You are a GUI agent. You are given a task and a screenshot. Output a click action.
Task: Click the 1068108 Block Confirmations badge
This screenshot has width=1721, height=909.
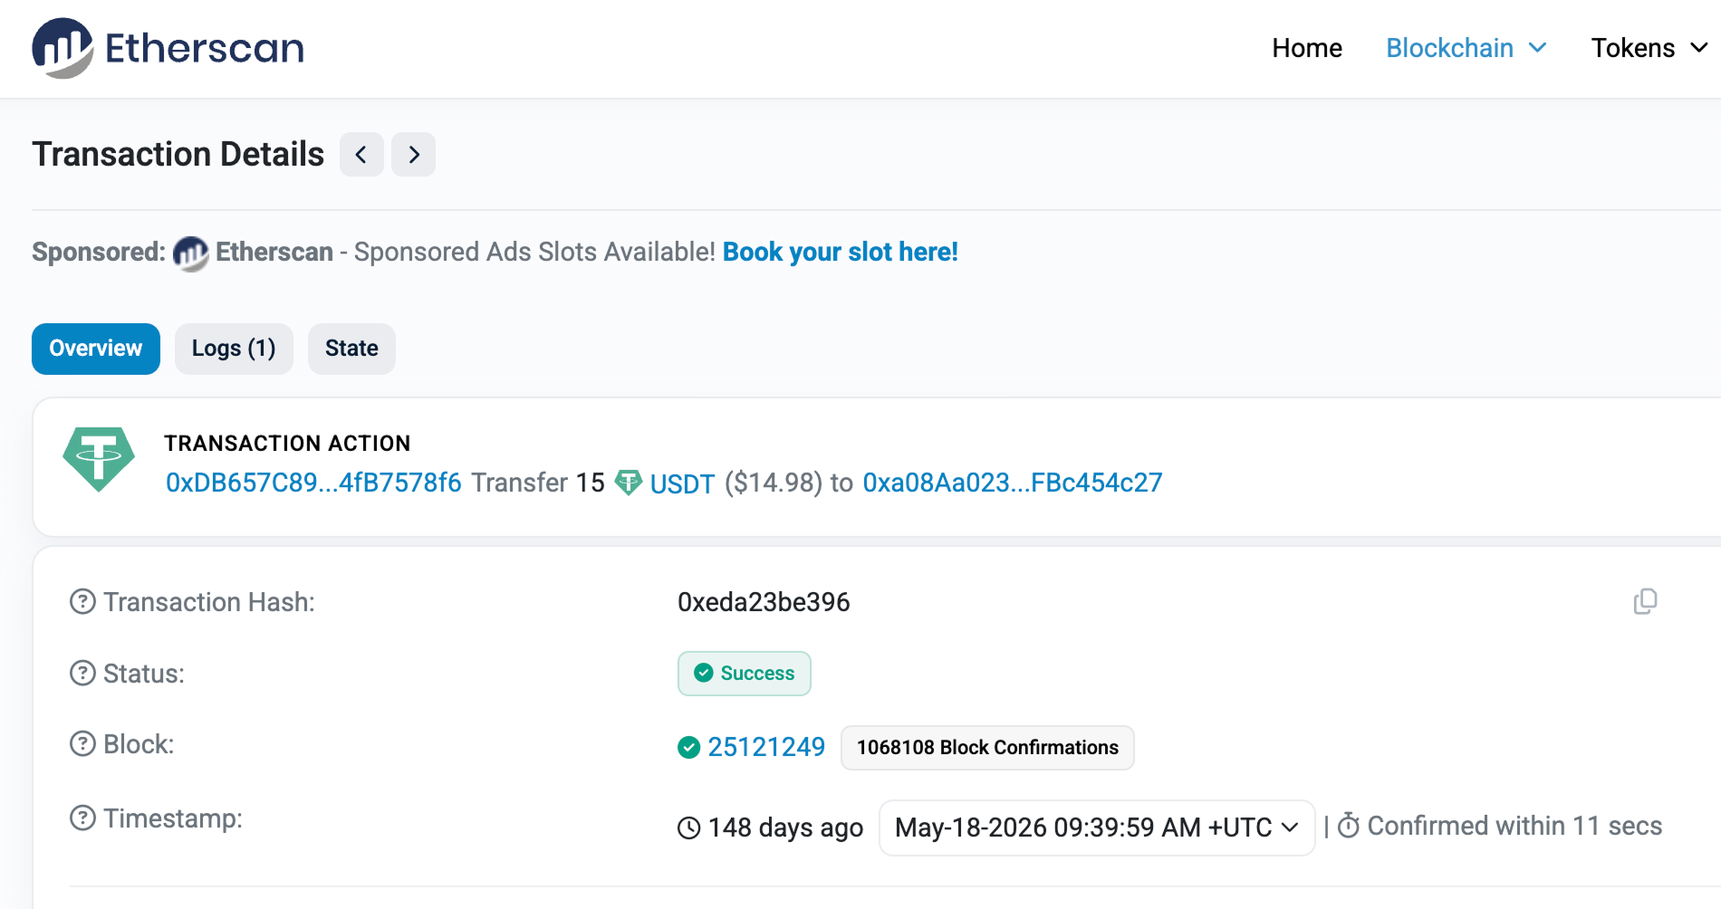[x=987, y=748]
